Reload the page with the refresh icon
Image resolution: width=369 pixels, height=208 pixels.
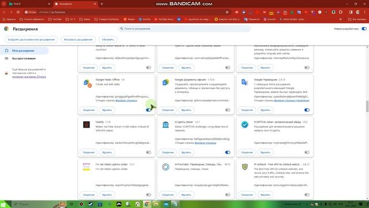(18, 12)
